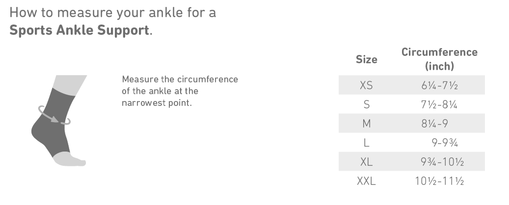This screenshot has width=509, height=205.
Task: Select the L size row label
Action: click(366, 143)
